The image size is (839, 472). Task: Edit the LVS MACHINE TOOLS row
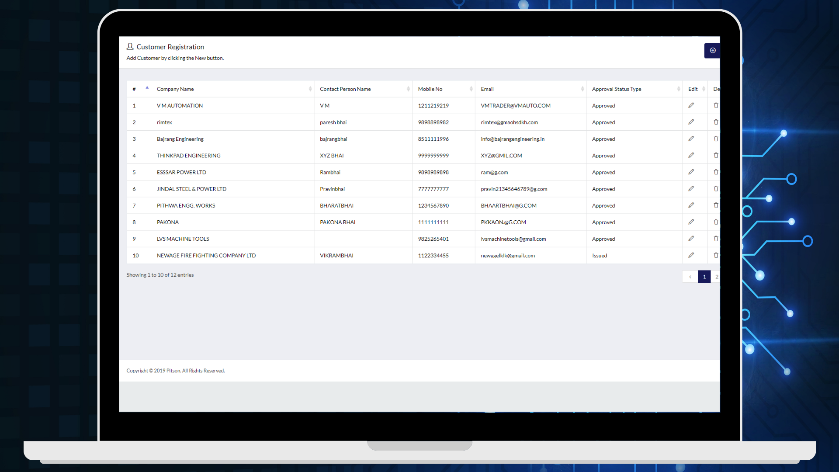(691, 238)
